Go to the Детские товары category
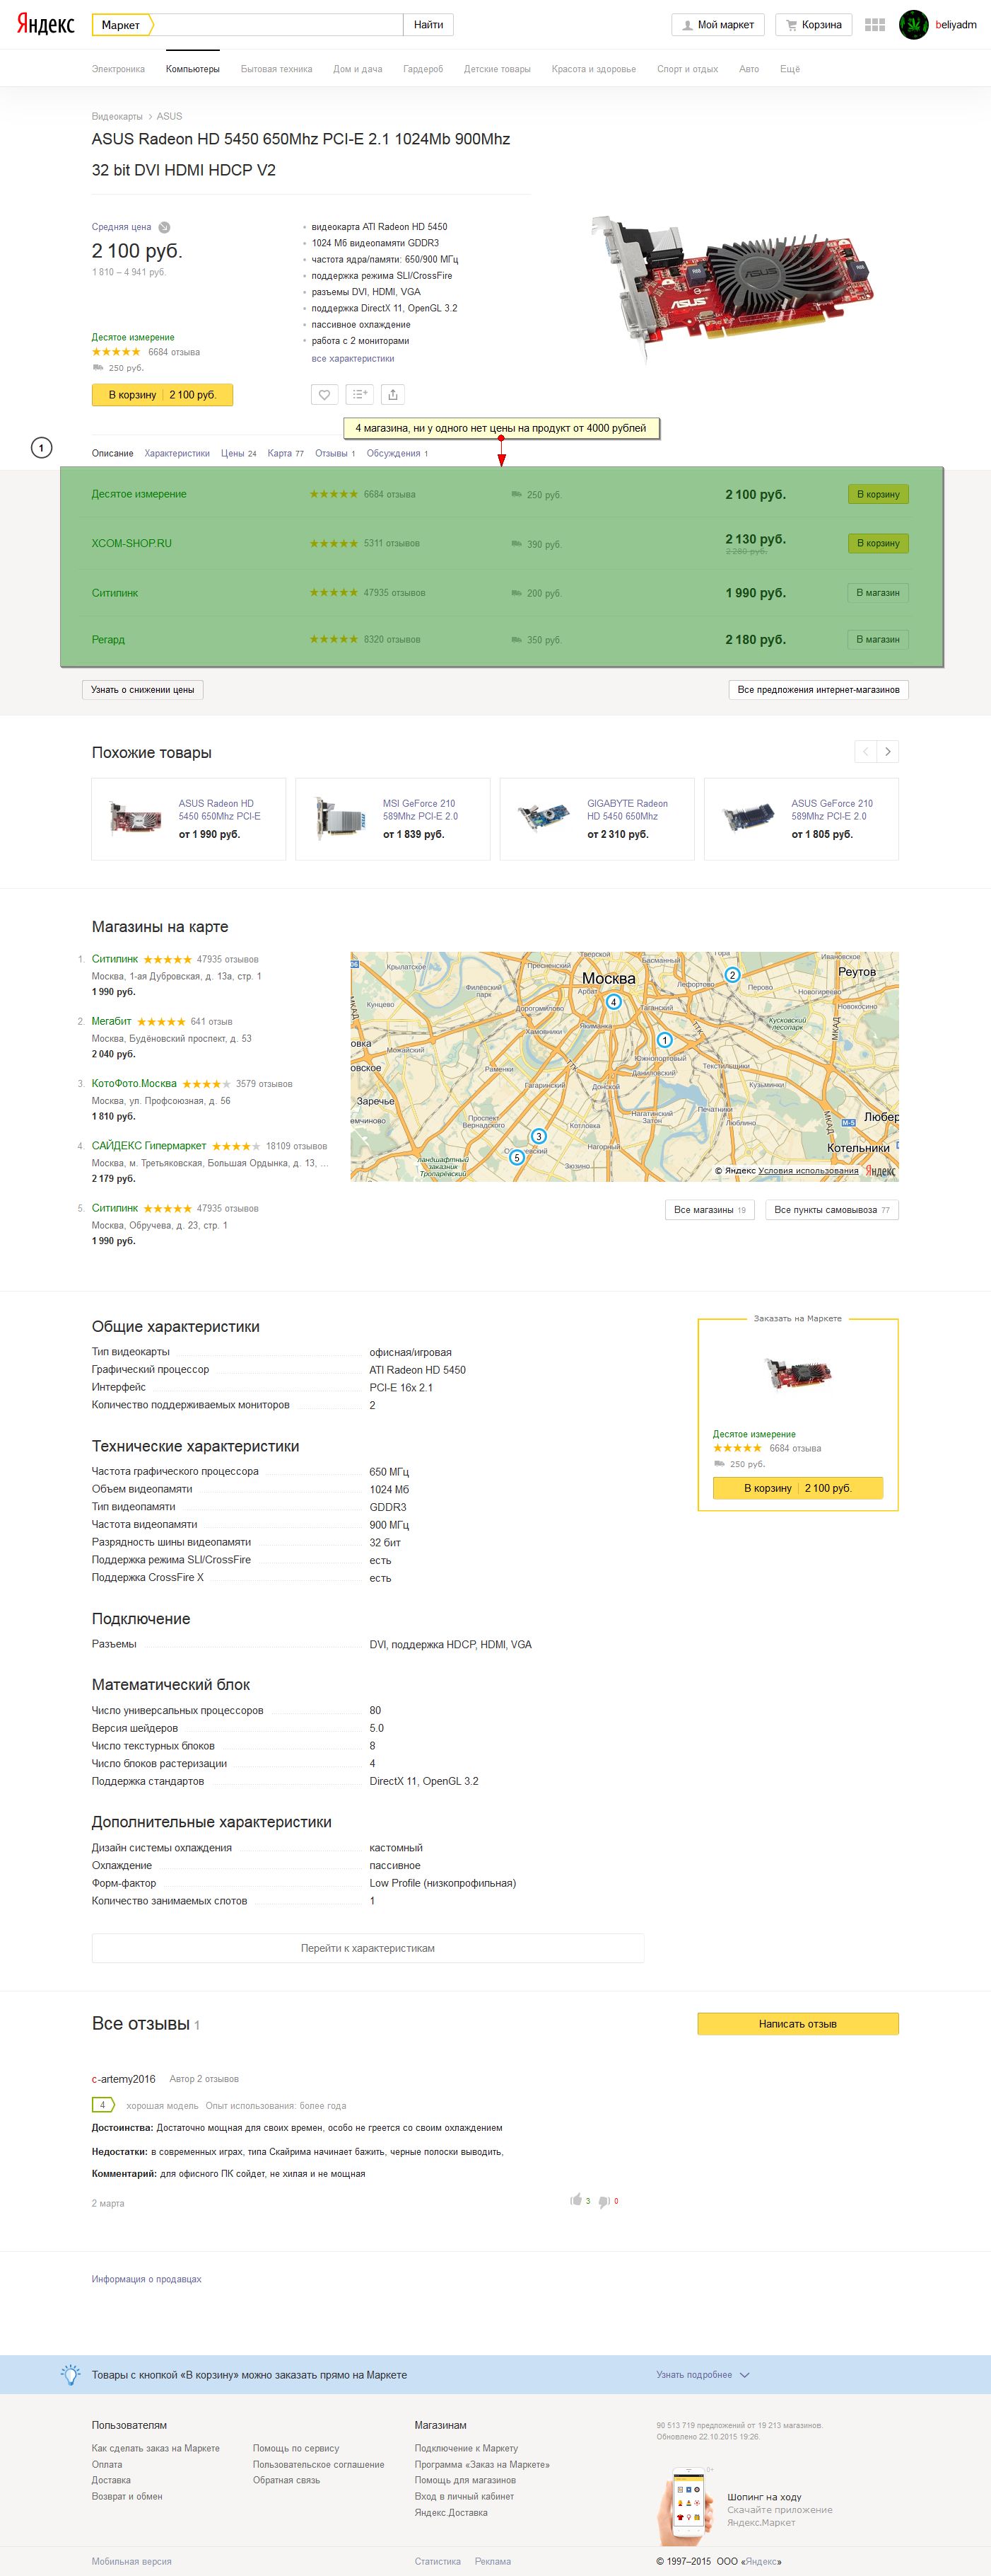 [x=498, y=69]
